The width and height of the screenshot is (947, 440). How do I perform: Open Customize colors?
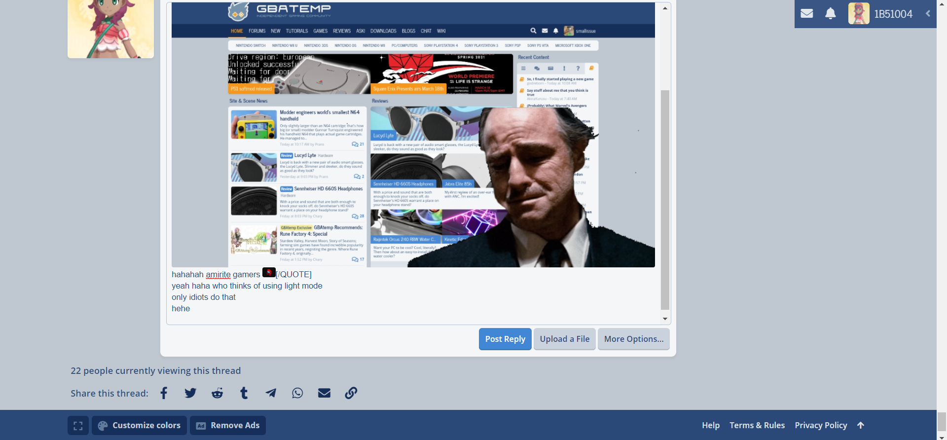click(140, 425)
